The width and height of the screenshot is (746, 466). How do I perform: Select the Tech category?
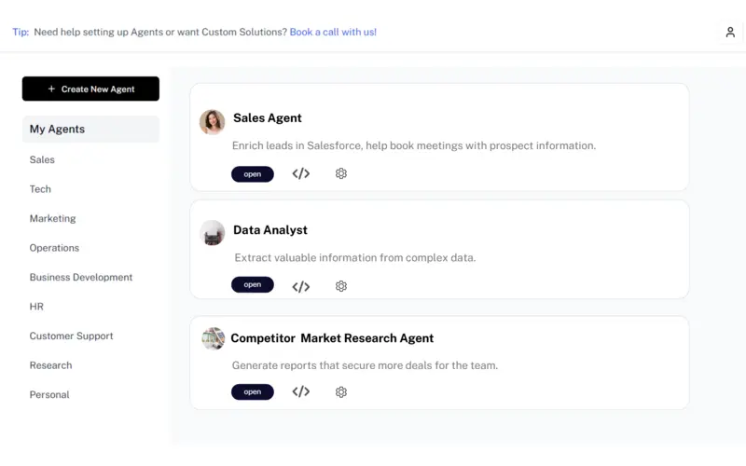40,189
